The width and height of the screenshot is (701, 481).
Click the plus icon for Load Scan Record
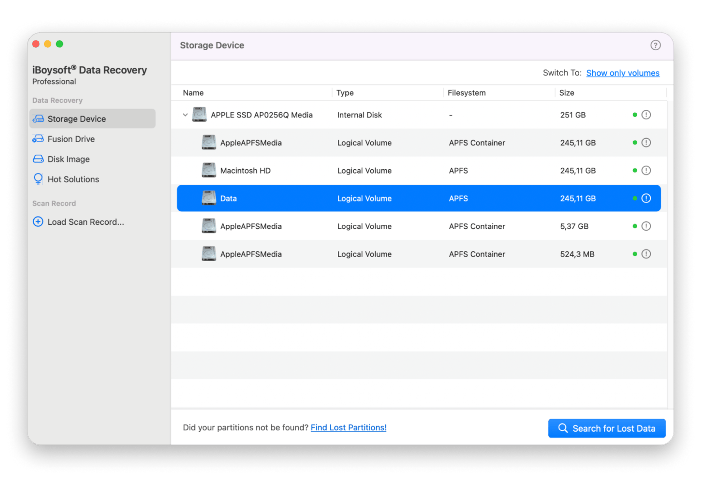tap(38, 222)
